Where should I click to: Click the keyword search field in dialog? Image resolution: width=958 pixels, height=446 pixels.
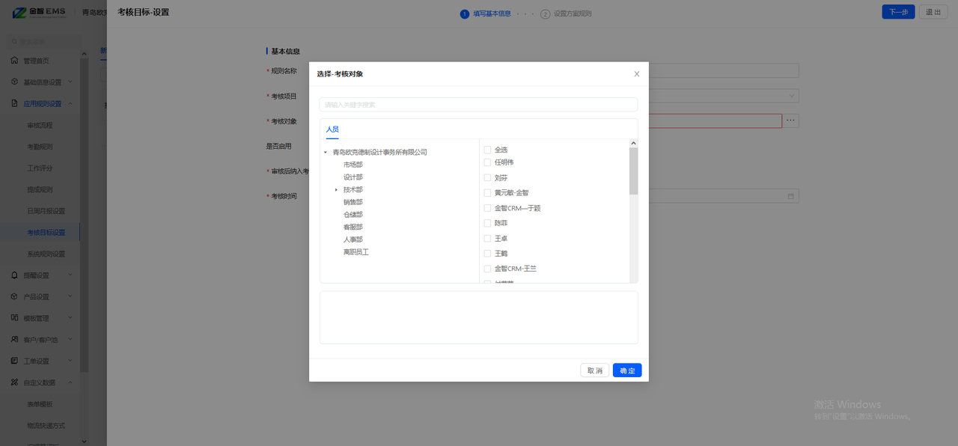pos(478,105)
